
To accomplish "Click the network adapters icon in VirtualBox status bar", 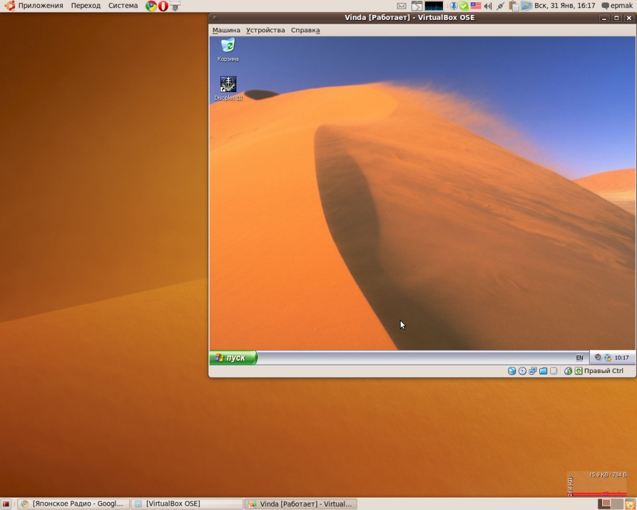I will pos(533,371).
